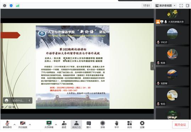191x132 pixels.
Task: Open meeting info icon in top bar
Action: 5,6
